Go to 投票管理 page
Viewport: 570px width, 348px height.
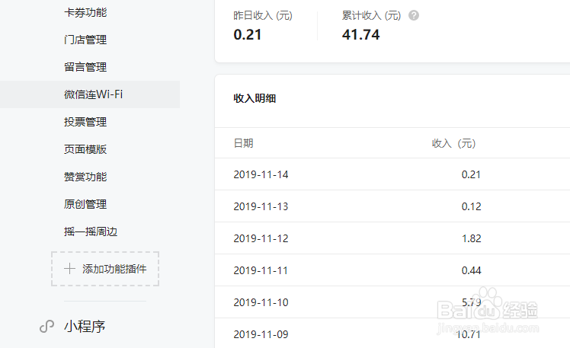pos(85,122)
